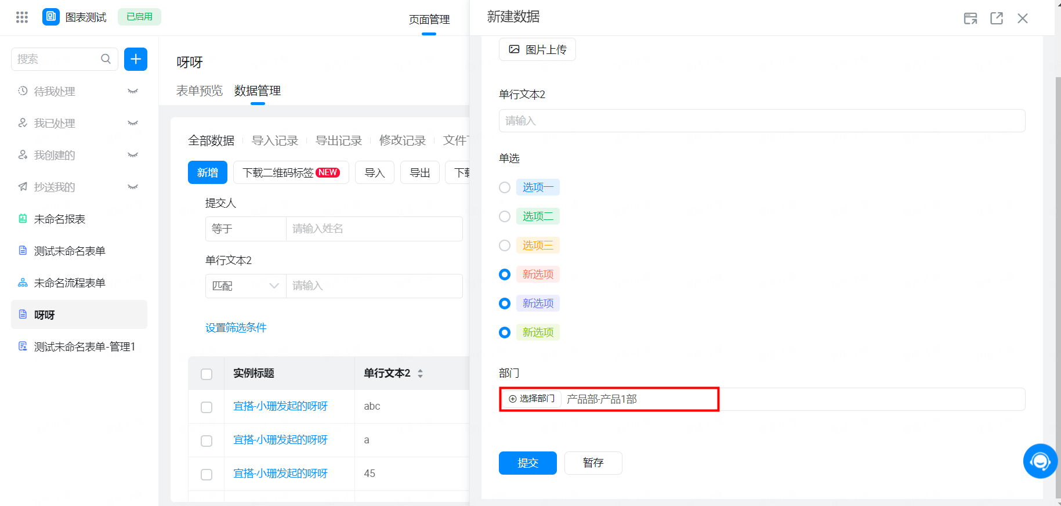Click the 单行文本2 filter 请输入 field
Viewport: 1061px width, 506px height.
(x=374, y=286)
